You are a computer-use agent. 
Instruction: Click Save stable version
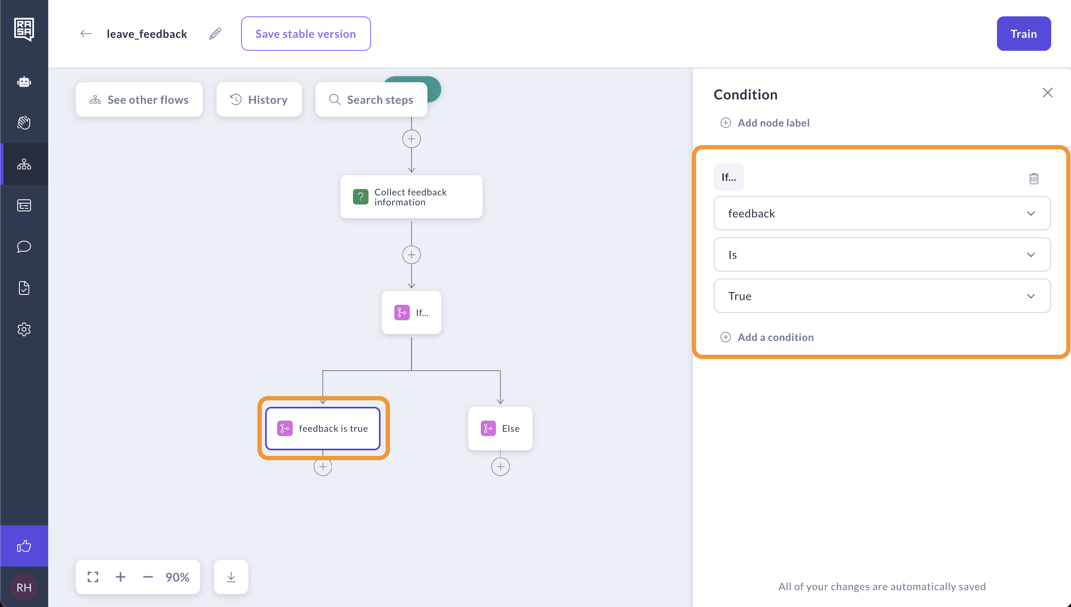(306, 34)
